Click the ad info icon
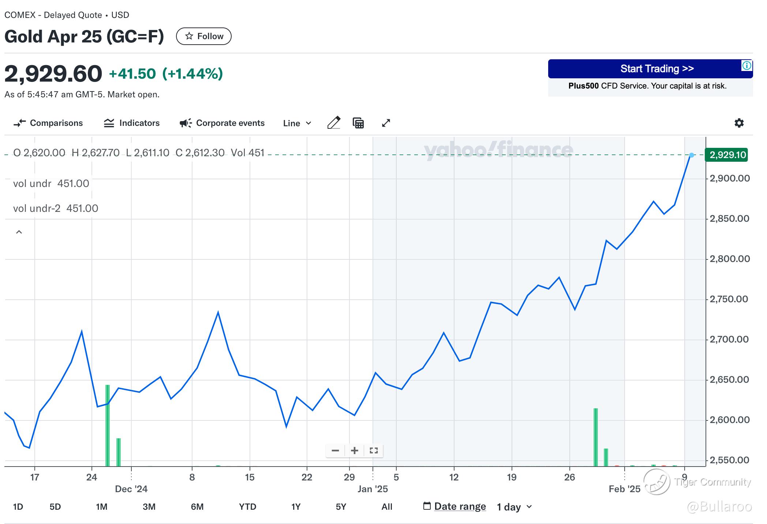 click(x=747, y=65)
